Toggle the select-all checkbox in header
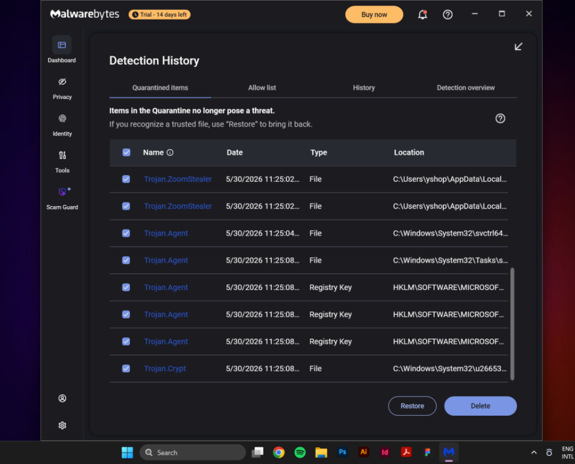The image size is (575, 464). click(x=127, y=153)
